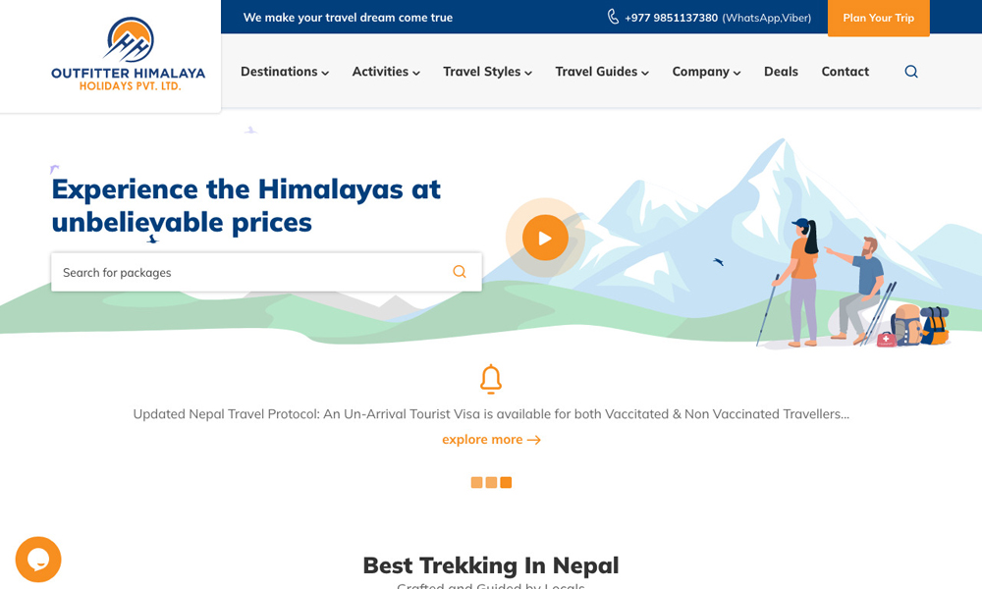Open the Travel Styles dropdown
Screen dimensions: 982x589
[487, 72]
